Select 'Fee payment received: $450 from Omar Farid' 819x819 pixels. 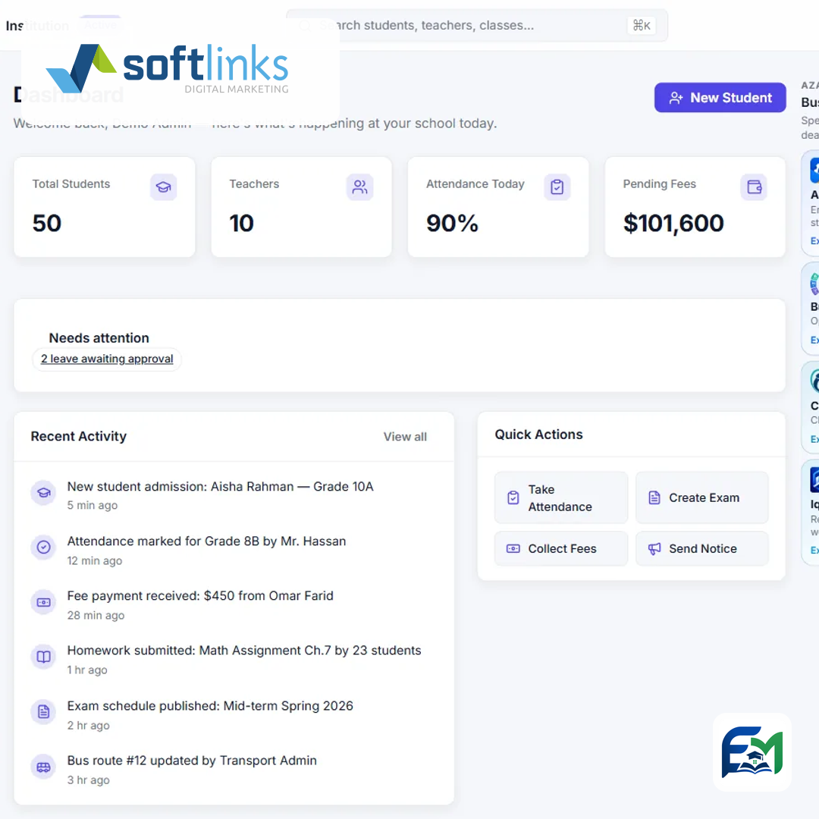200,596
